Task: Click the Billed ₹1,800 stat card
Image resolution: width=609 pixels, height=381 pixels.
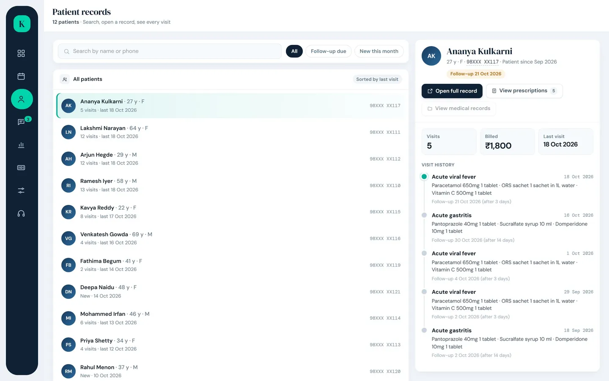Action: pos(507,141)
